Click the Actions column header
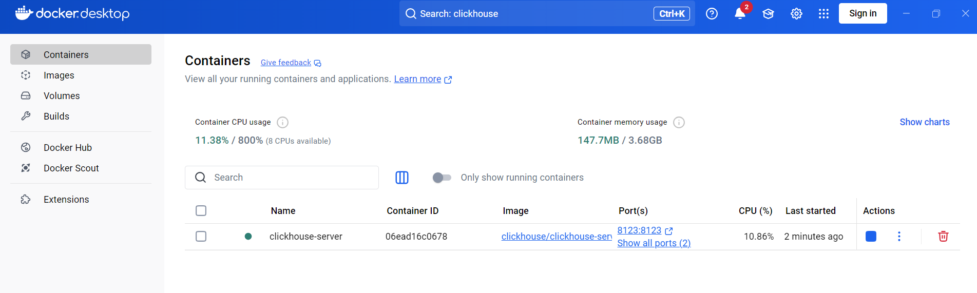This screenshot has height=293, width=977. point(878,211)
